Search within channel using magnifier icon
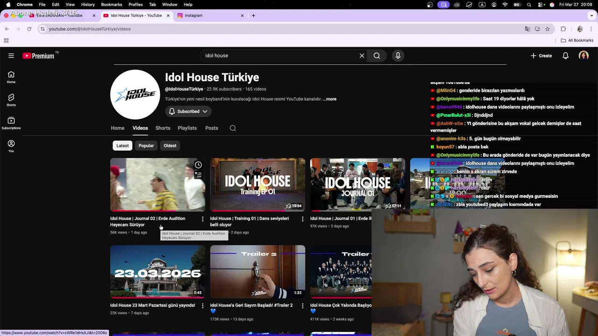This screenshot has width=598, height=336. point(233,128)
